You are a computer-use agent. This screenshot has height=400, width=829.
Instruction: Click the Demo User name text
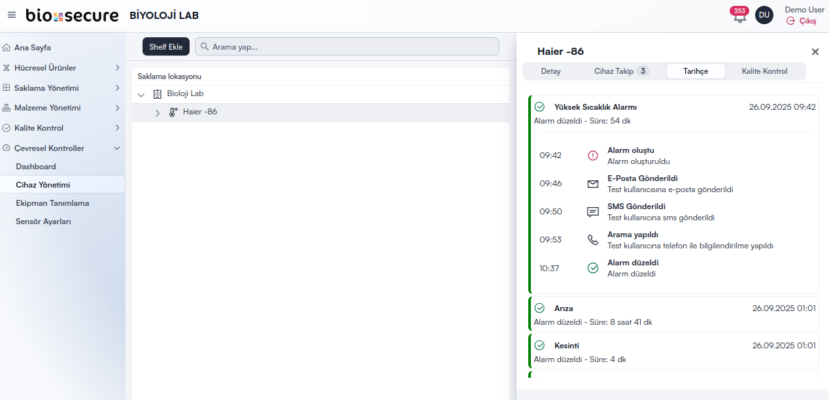805,10
